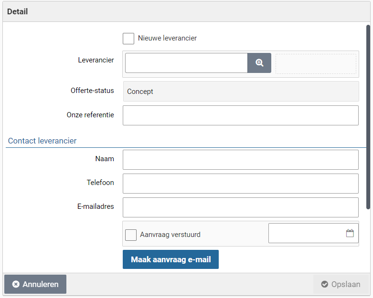The width and height of the screenshot is (373, 298).
Task: Open the calendar date picker icon
Action: pos(350,233)
